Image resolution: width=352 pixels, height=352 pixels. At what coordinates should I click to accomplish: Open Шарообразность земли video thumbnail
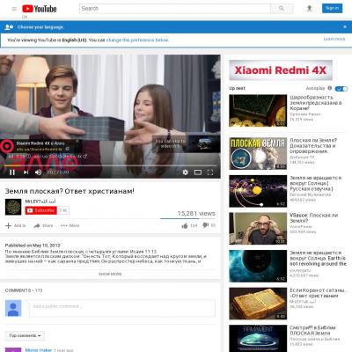coord(258,111)
